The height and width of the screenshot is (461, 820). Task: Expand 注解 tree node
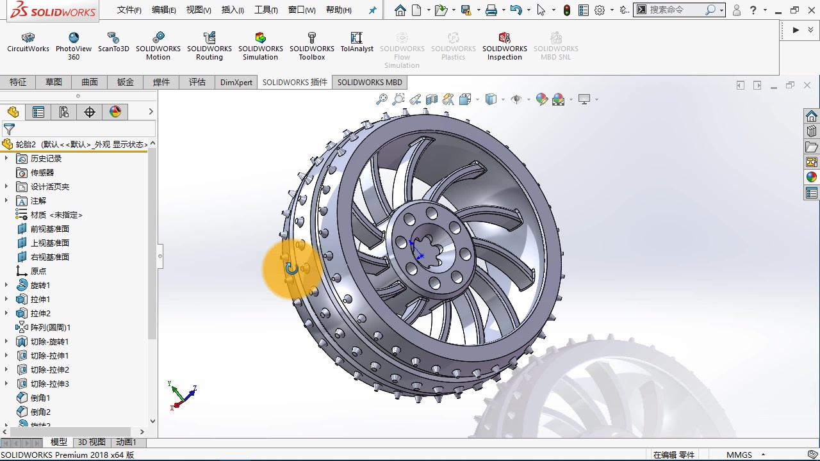pyautogui.click(x=6, y=200)
